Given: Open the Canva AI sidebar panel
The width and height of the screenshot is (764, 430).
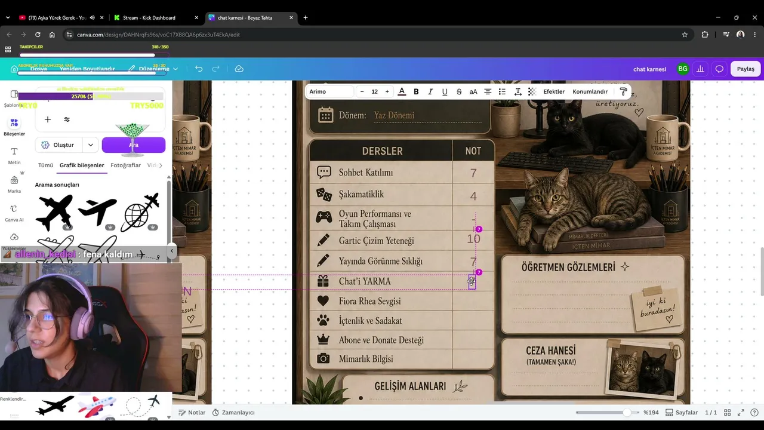Looking at the screenshot, I should pyautogui.click(x=14, y=213).
